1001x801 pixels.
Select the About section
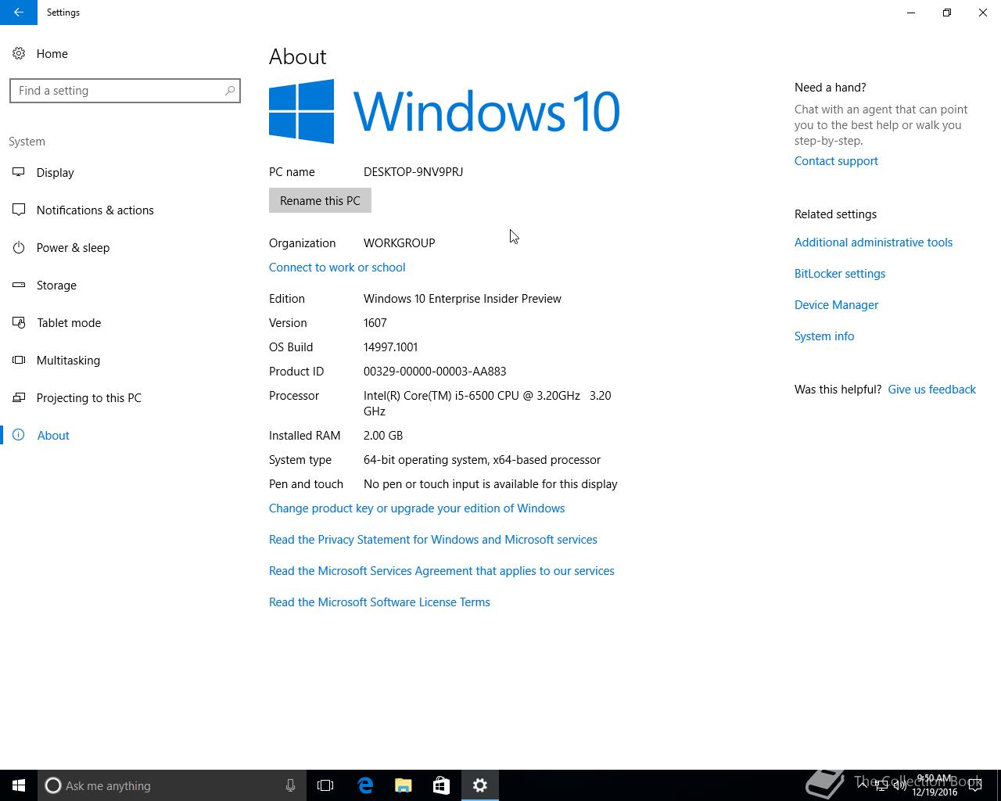click(53, 436)
